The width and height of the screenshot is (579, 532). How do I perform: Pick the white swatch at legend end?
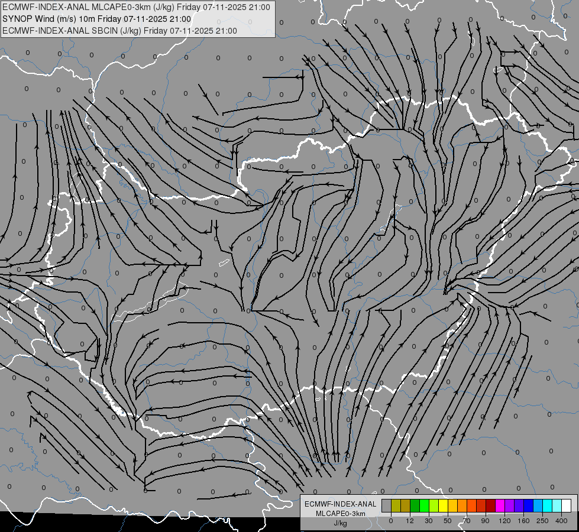(x=566, y=505)
